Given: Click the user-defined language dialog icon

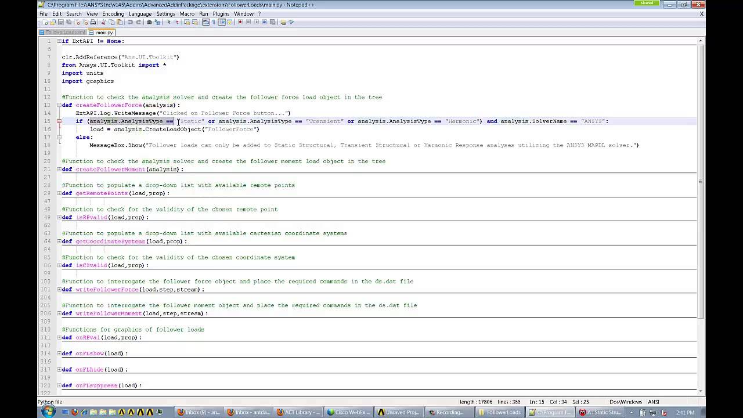Looking at the screenshot, I should pos(229,22).
